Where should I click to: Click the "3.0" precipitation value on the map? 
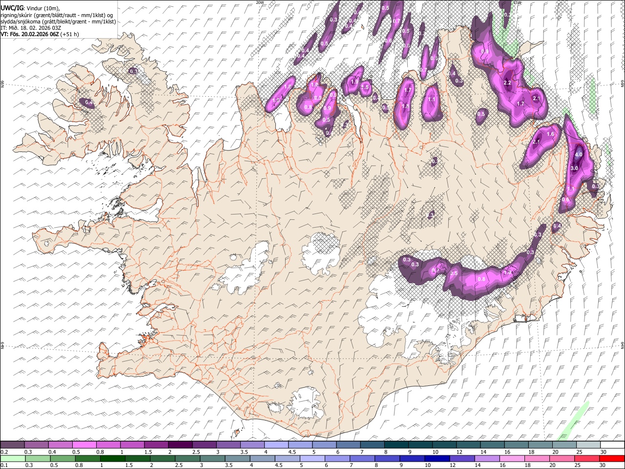574,168
